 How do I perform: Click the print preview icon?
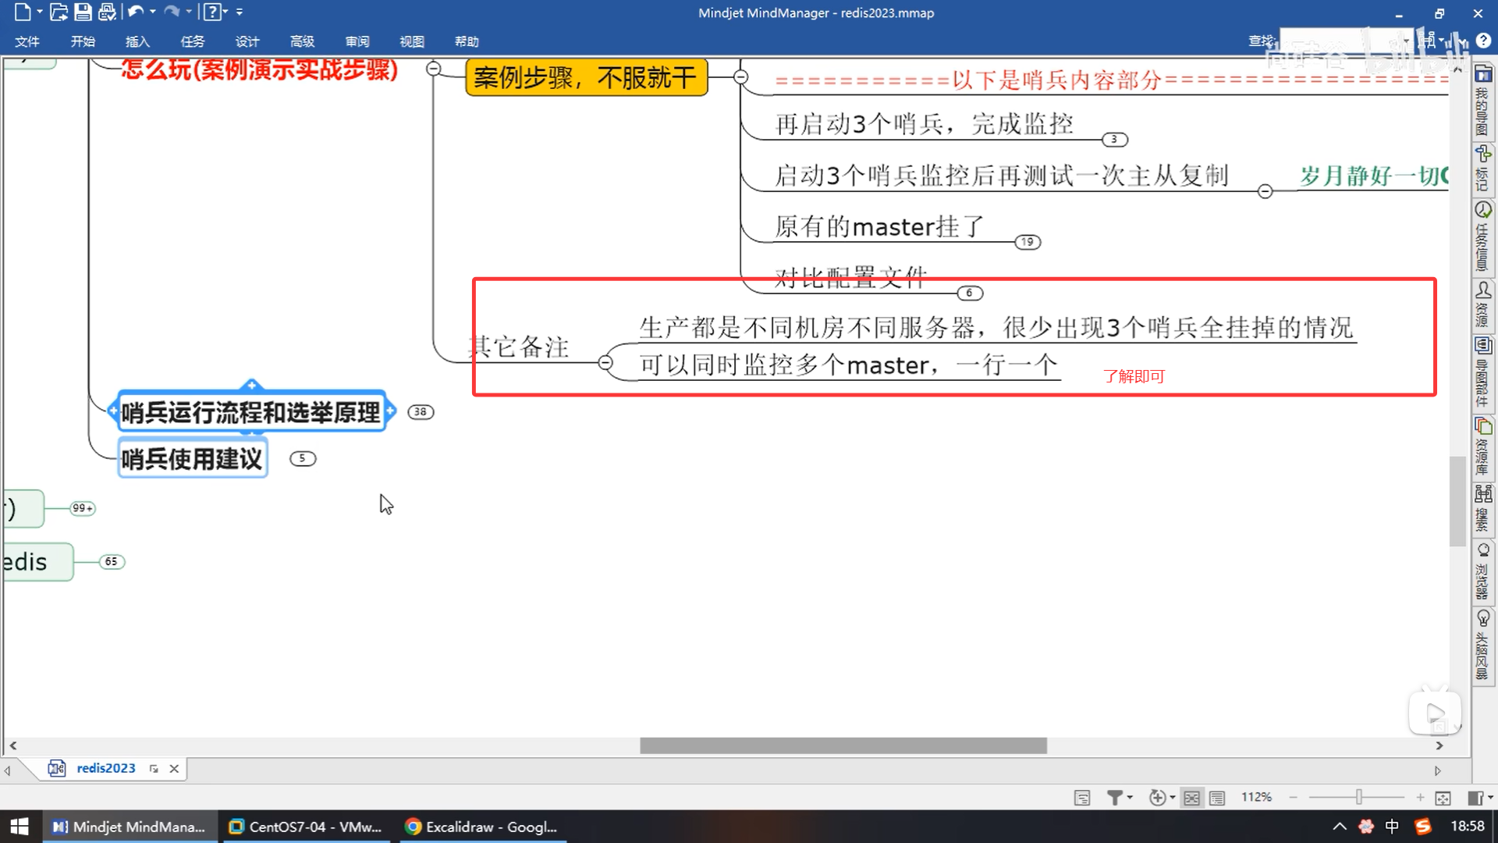pyautogui.click(x=107, y=12)
